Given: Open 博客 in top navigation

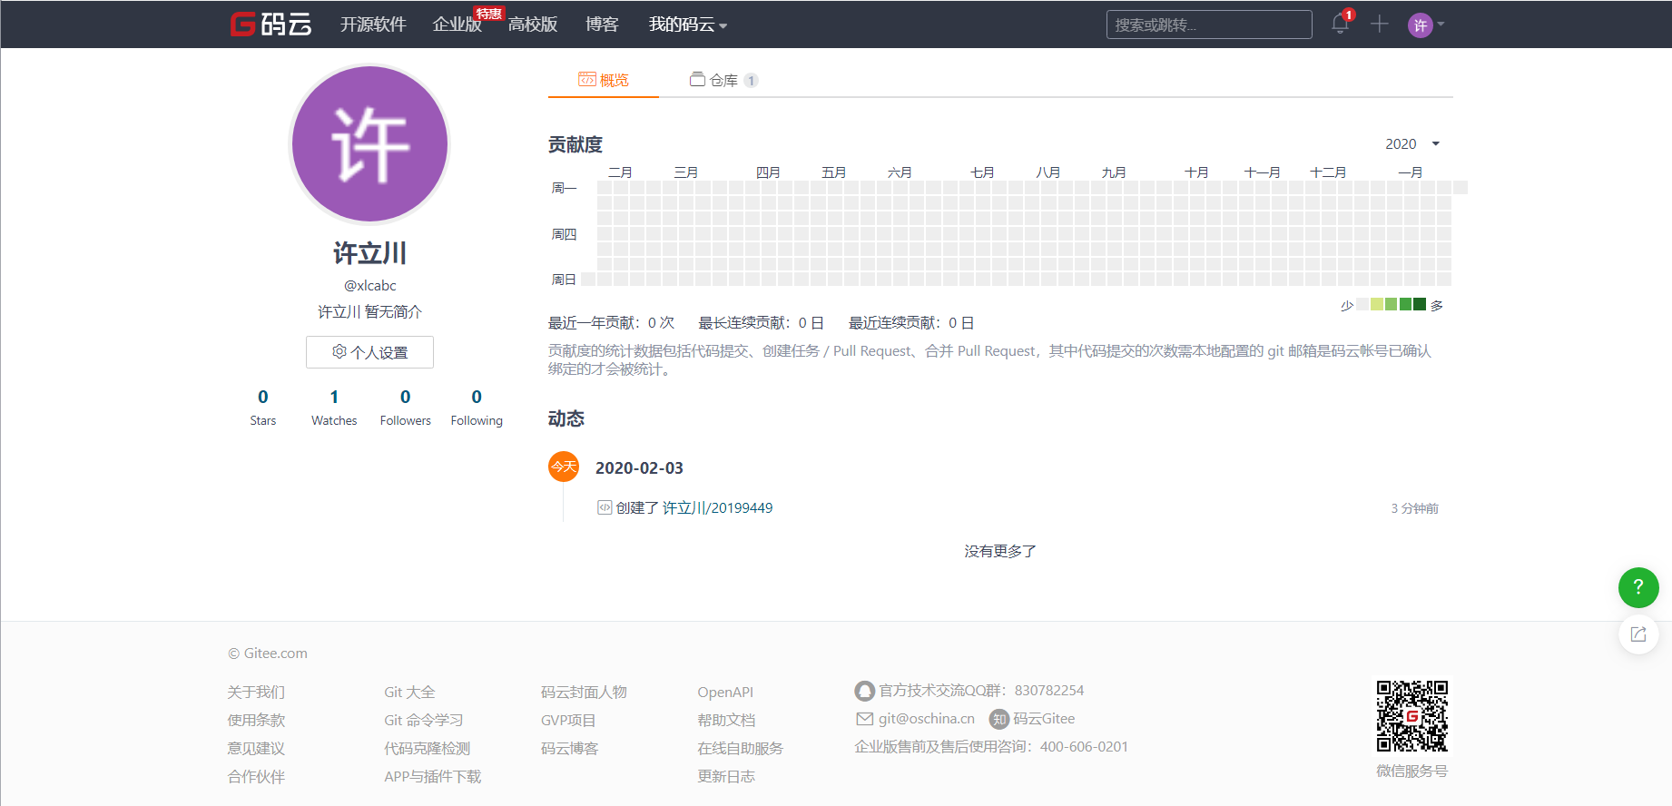Looking at the screenshot, I should [602, 25].
